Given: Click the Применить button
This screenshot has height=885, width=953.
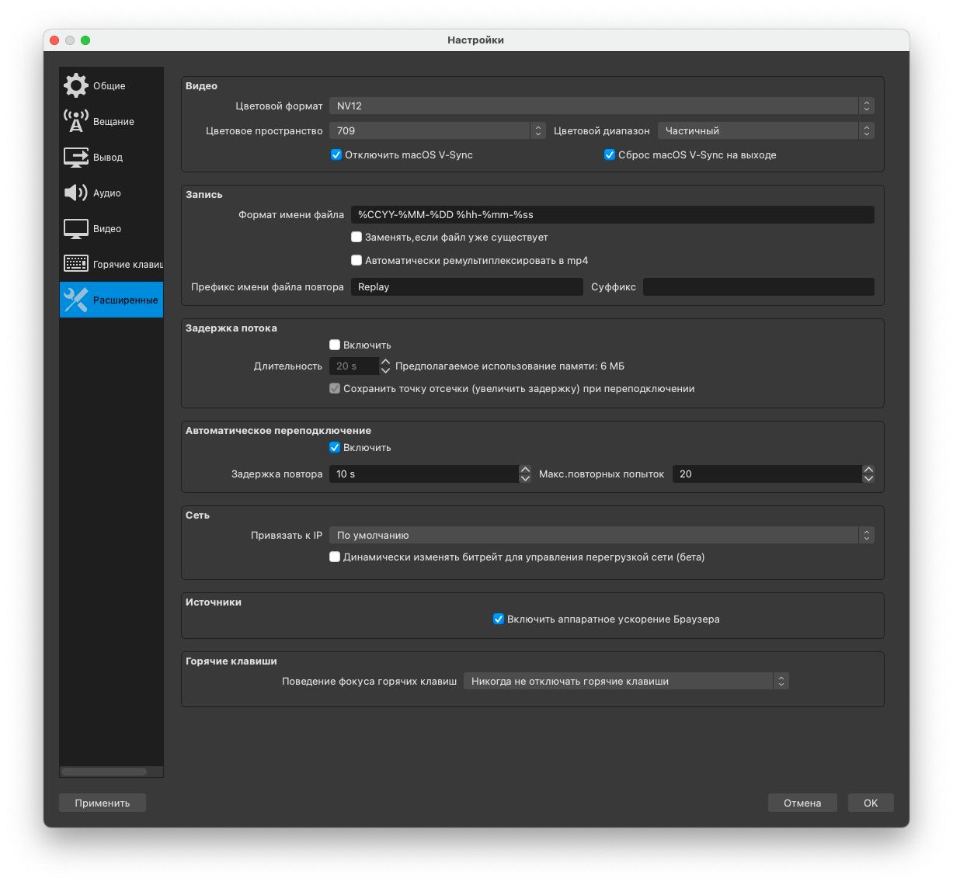Looking at the screenshot, I should pyautogui.click(x=103, y=803).
